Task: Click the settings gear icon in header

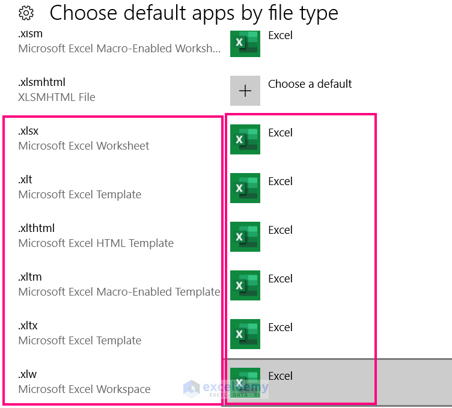Action: tap(26, 13)
